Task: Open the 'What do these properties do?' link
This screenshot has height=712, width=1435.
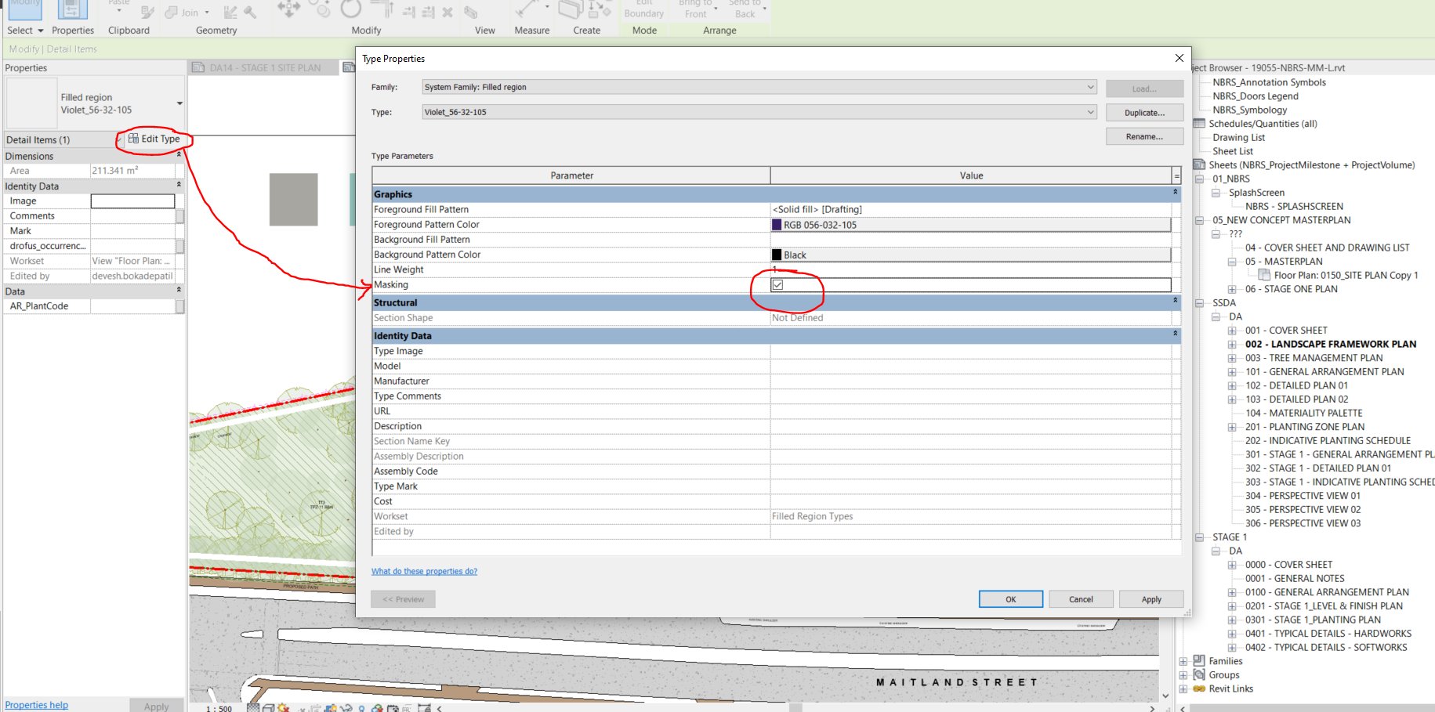Action: tap(424, 571)
